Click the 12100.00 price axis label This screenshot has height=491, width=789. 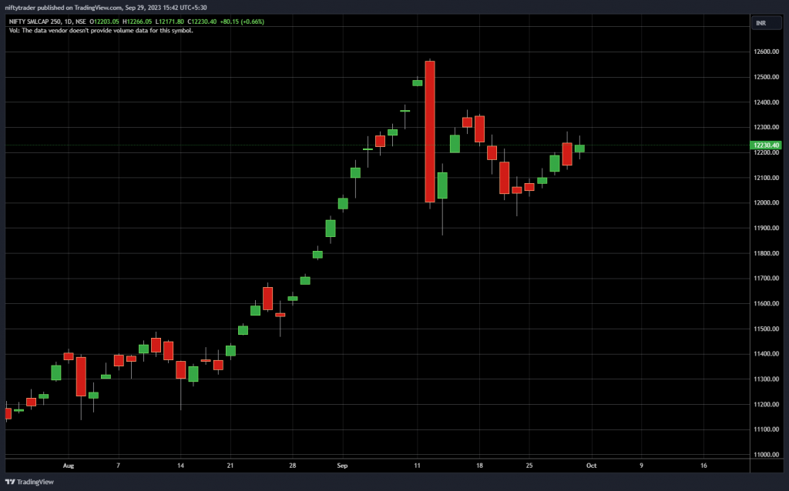click(766, 178)
